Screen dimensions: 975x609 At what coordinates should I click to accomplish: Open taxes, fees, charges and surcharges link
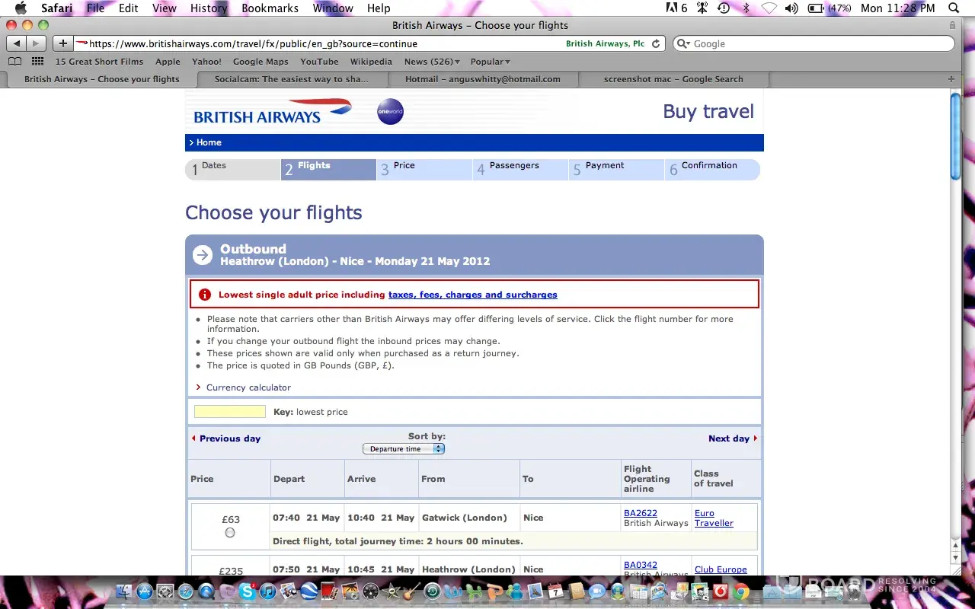[472, 295]
